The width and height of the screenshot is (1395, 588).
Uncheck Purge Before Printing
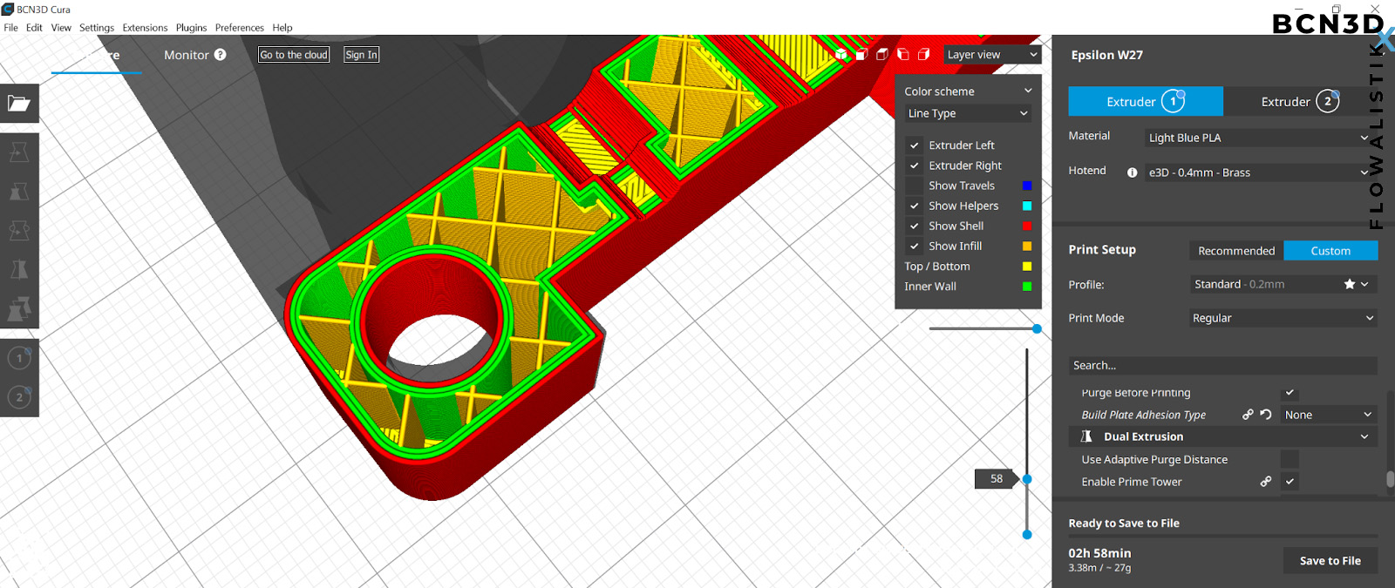point(1290,392)
